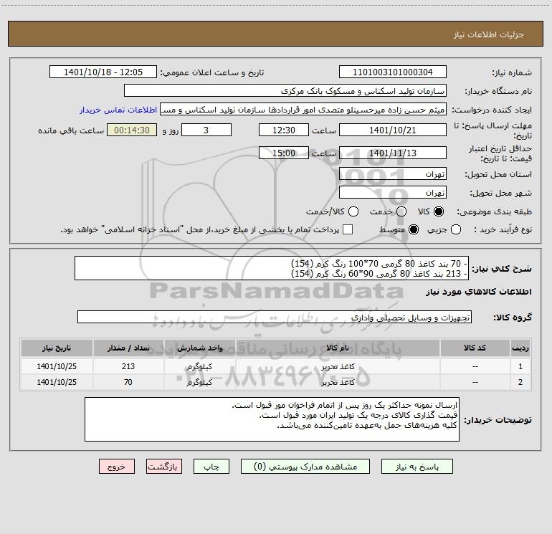Viewport: 552px width, 534px height.
Task: Click the ردیف column header
Action: (x=520, y=348)
